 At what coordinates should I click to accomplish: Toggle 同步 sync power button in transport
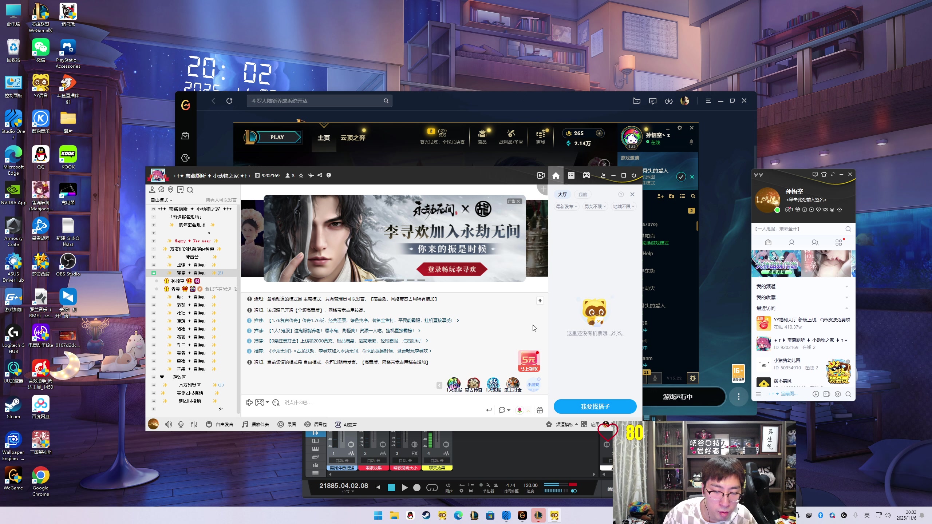click(448, 485)
